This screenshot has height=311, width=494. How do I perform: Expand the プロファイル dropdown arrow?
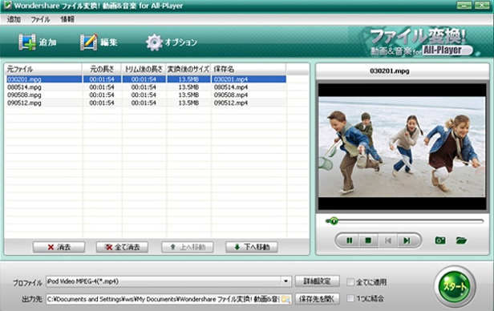coord(285,281)
